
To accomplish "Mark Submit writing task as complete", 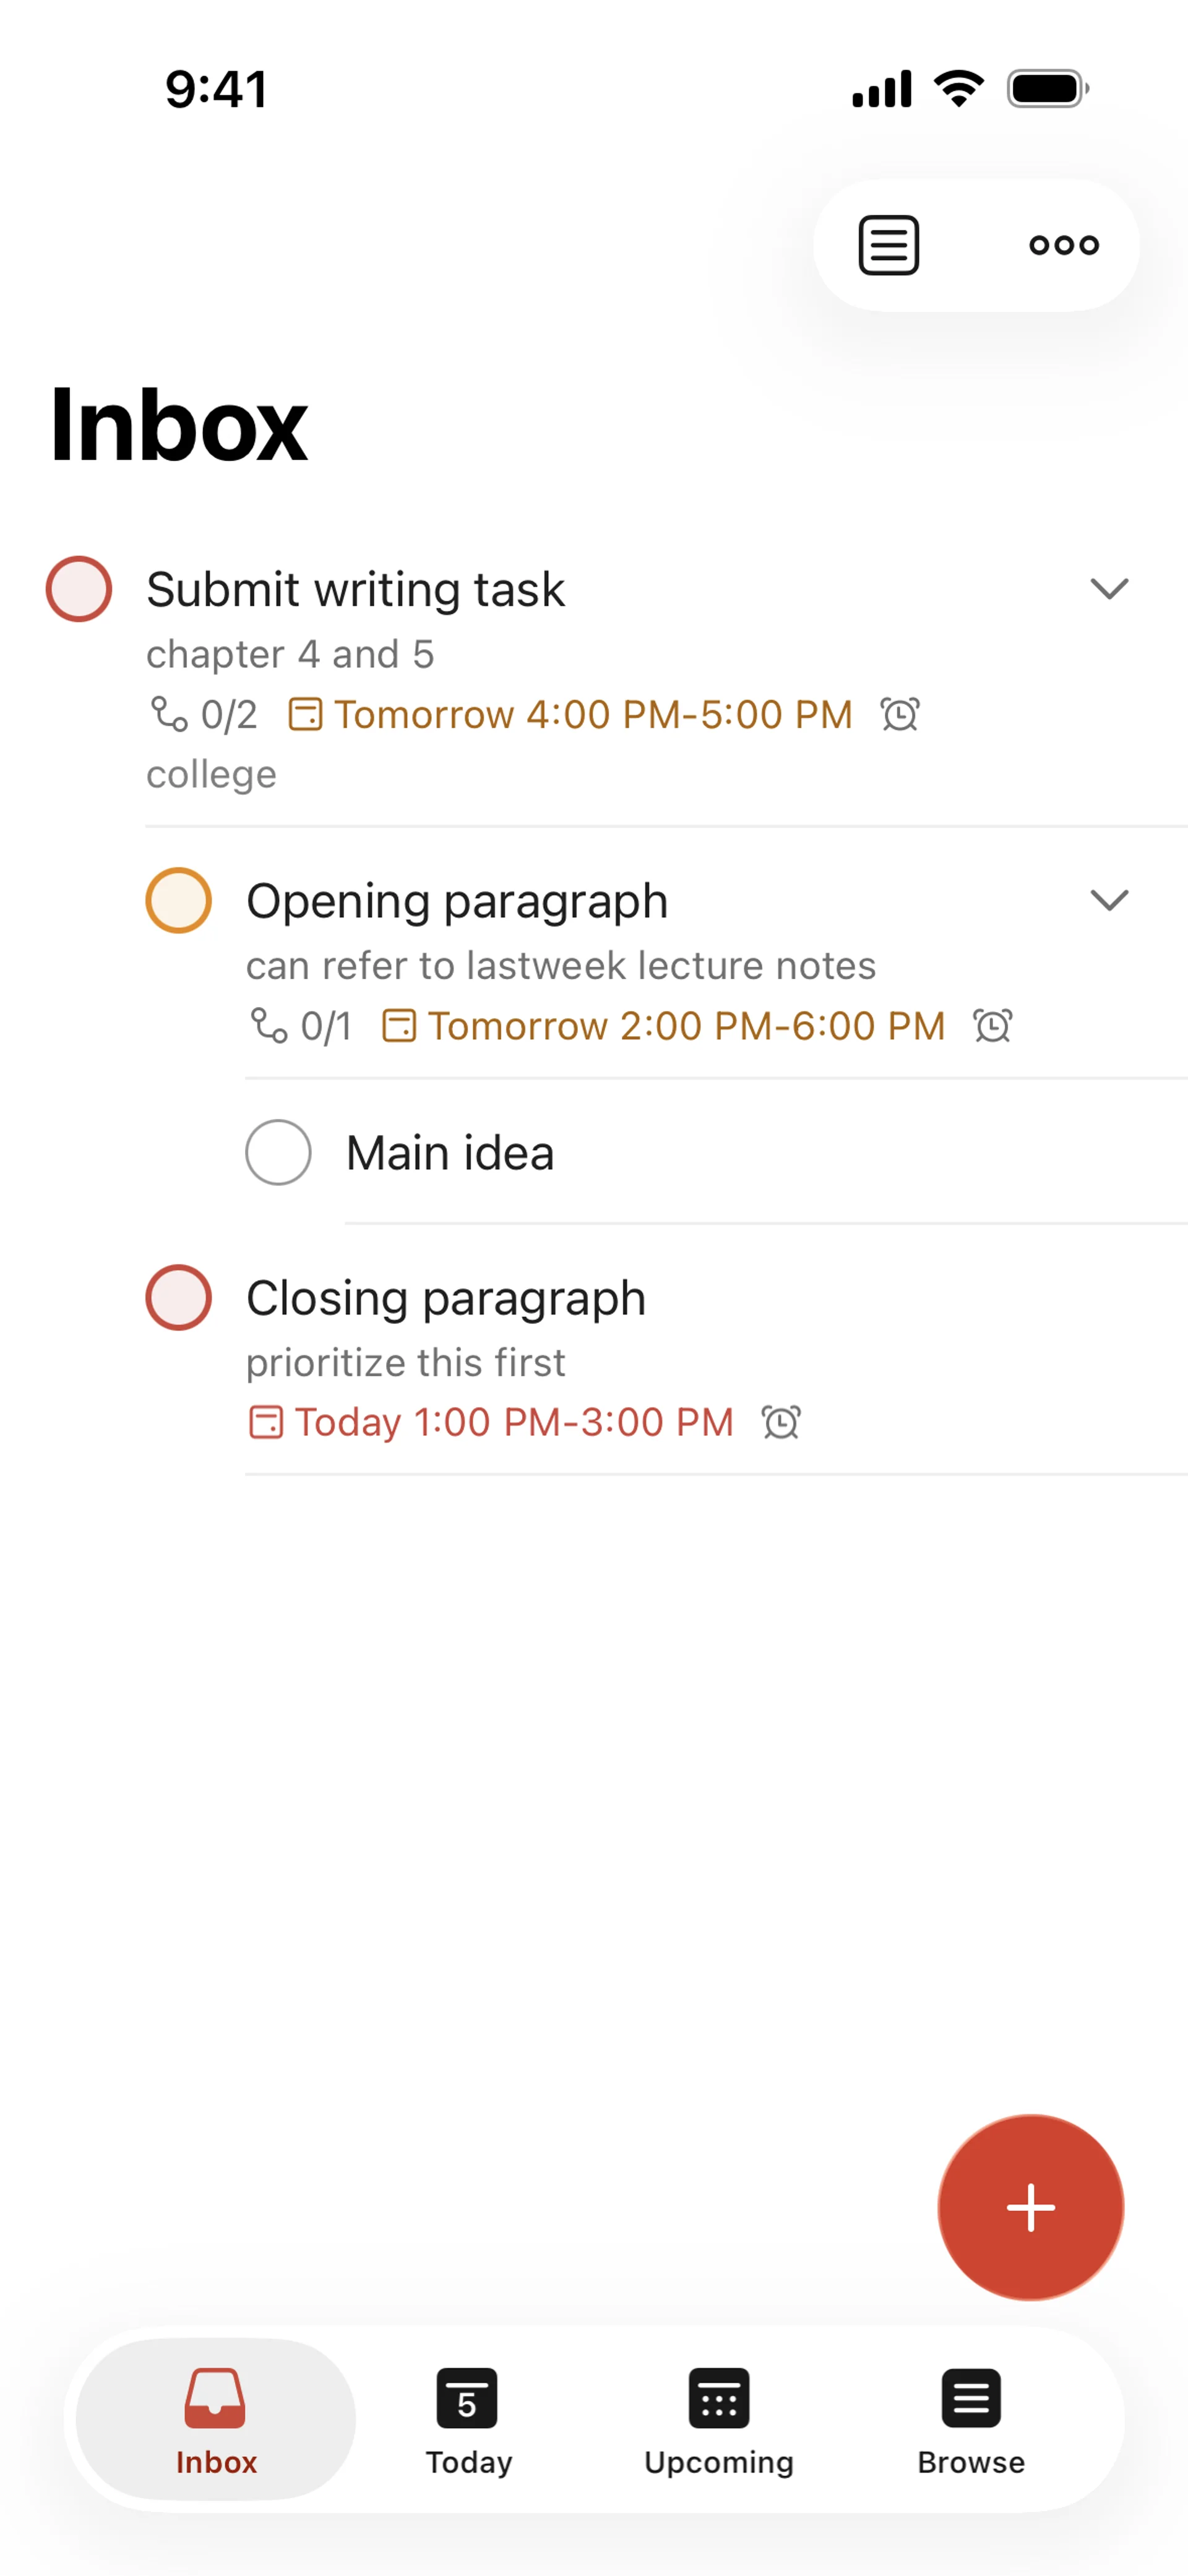I will 79,589.
